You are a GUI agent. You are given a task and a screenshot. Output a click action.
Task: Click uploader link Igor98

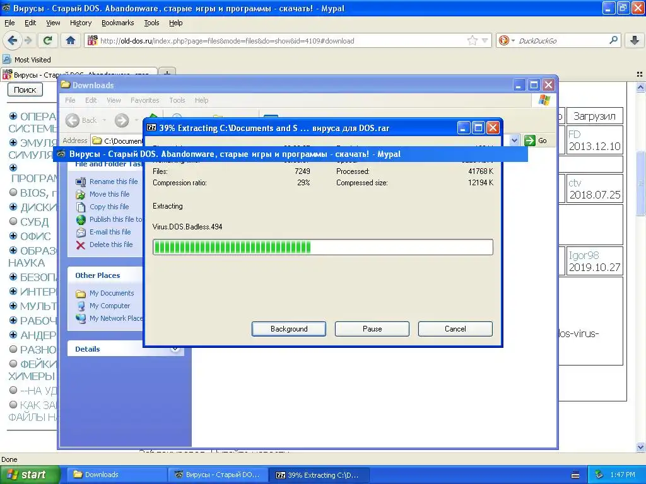click(584, 255)
